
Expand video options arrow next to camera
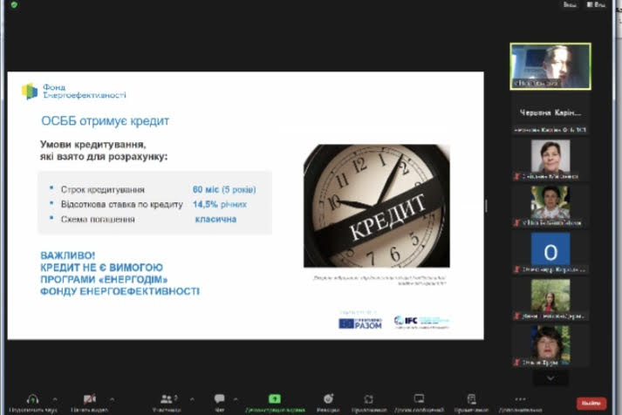click(x=110, y=398)
